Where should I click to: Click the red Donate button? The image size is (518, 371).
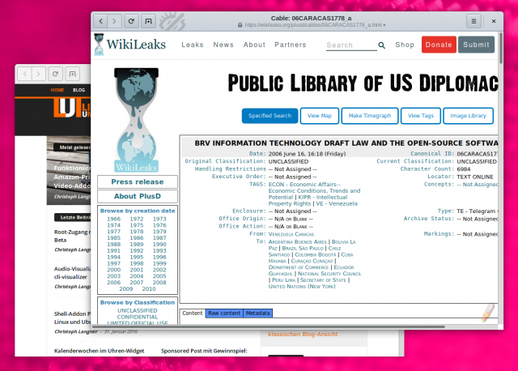pos(439,45)
